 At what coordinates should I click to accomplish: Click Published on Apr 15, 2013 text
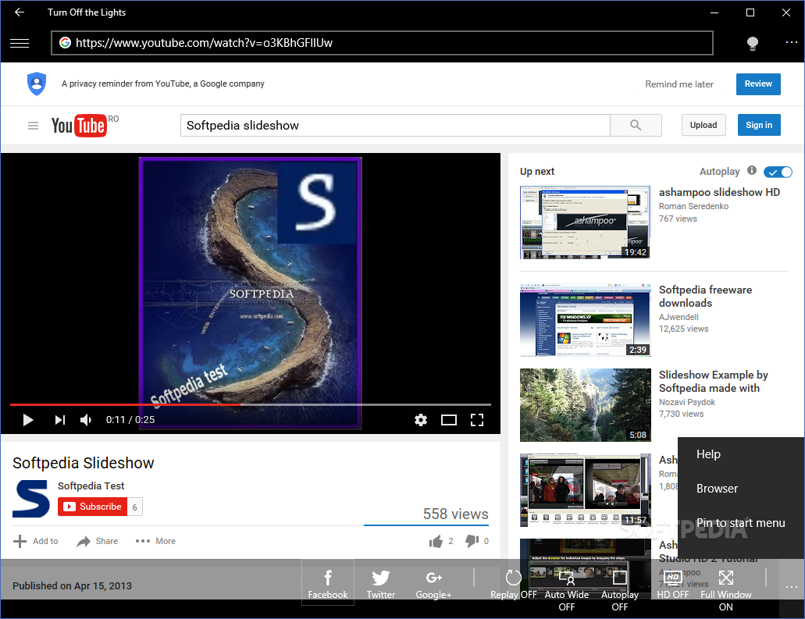[x=72, y=586]
